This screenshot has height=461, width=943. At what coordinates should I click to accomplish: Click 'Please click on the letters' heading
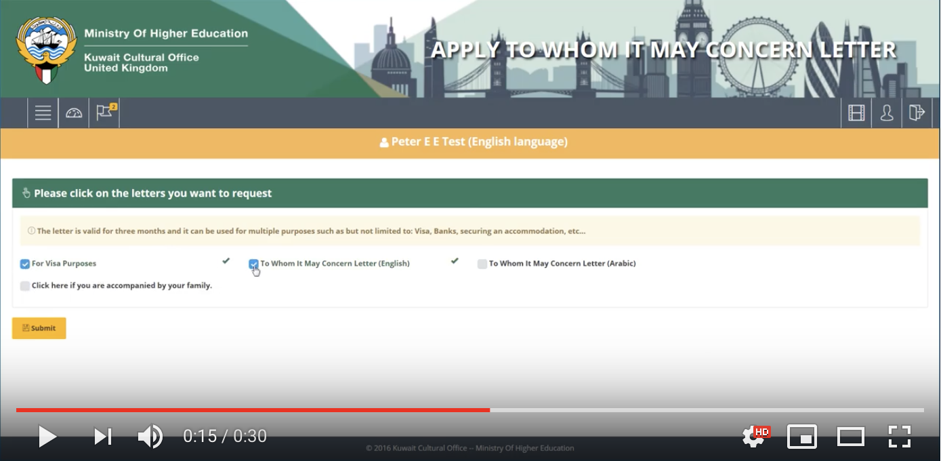[152, 193]
